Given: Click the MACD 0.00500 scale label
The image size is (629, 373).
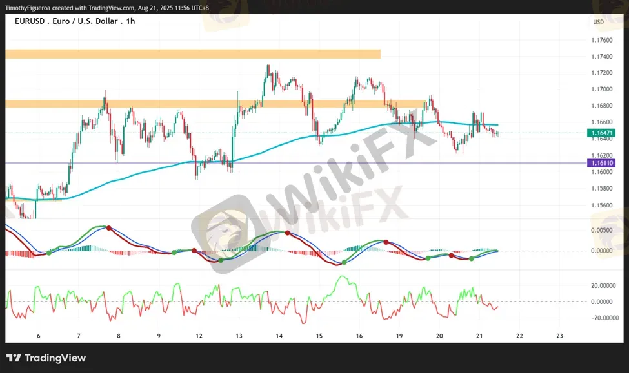Looking at the screenshot, I should tap(601, 230).
